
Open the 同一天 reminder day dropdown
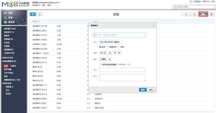[105, 53]
